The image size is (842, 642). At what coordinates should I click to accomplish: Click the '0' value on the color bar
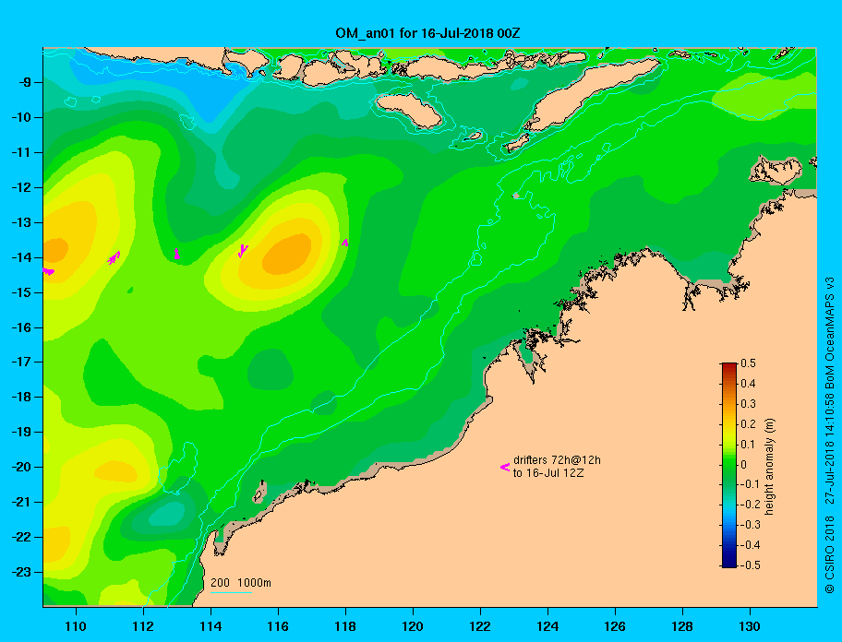pos(744,465)
